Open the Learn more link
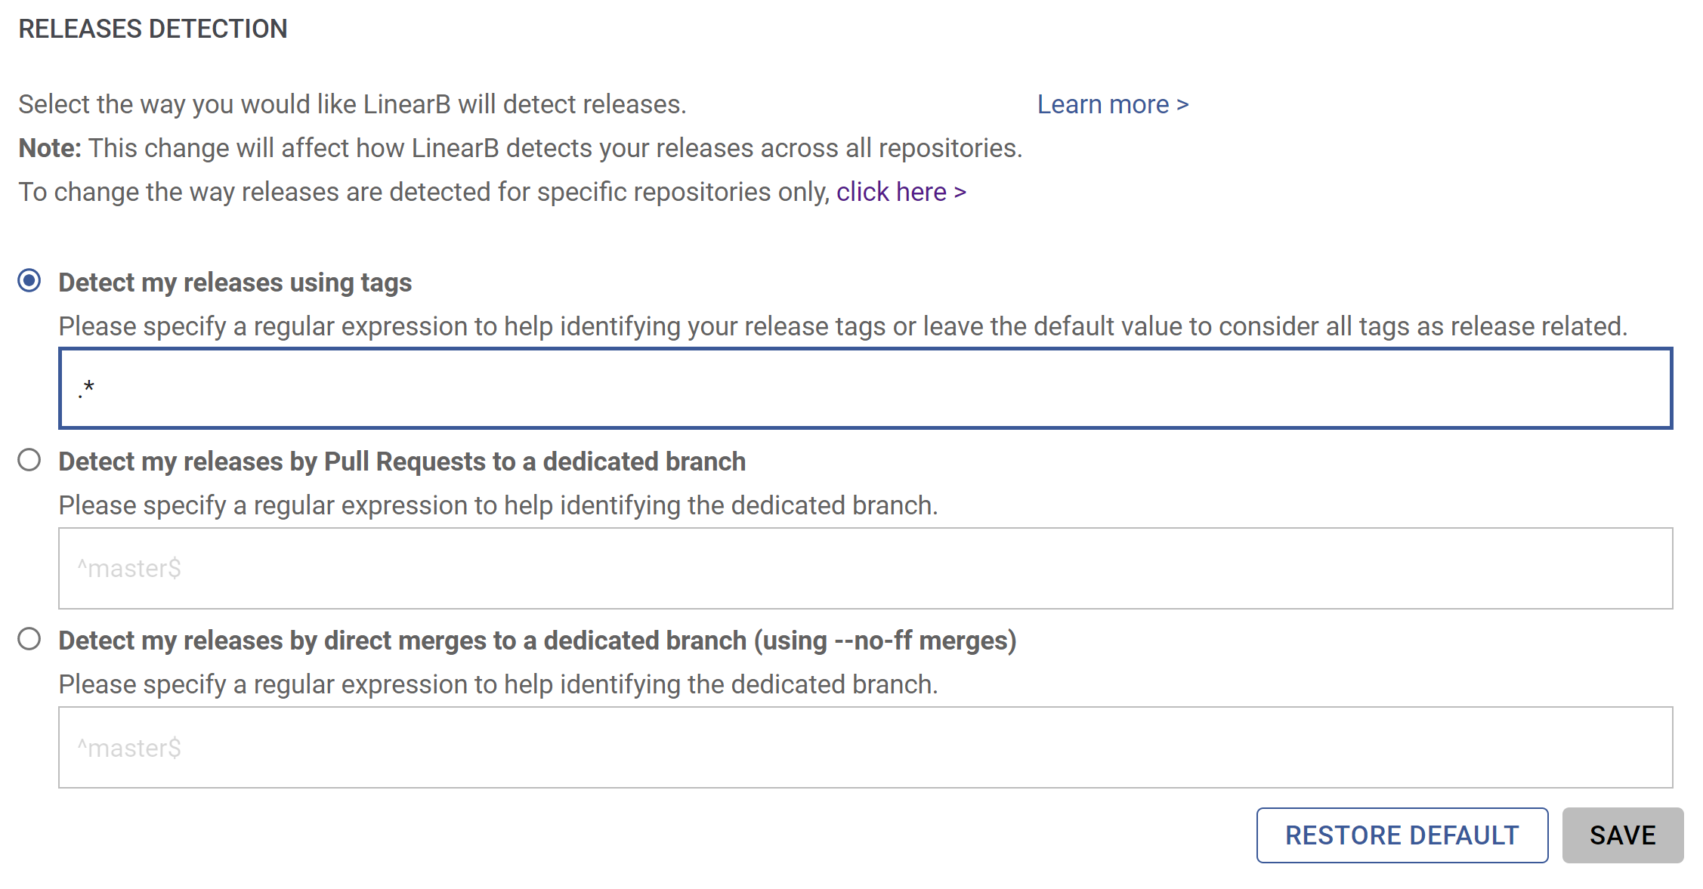 pos(1113,104)
